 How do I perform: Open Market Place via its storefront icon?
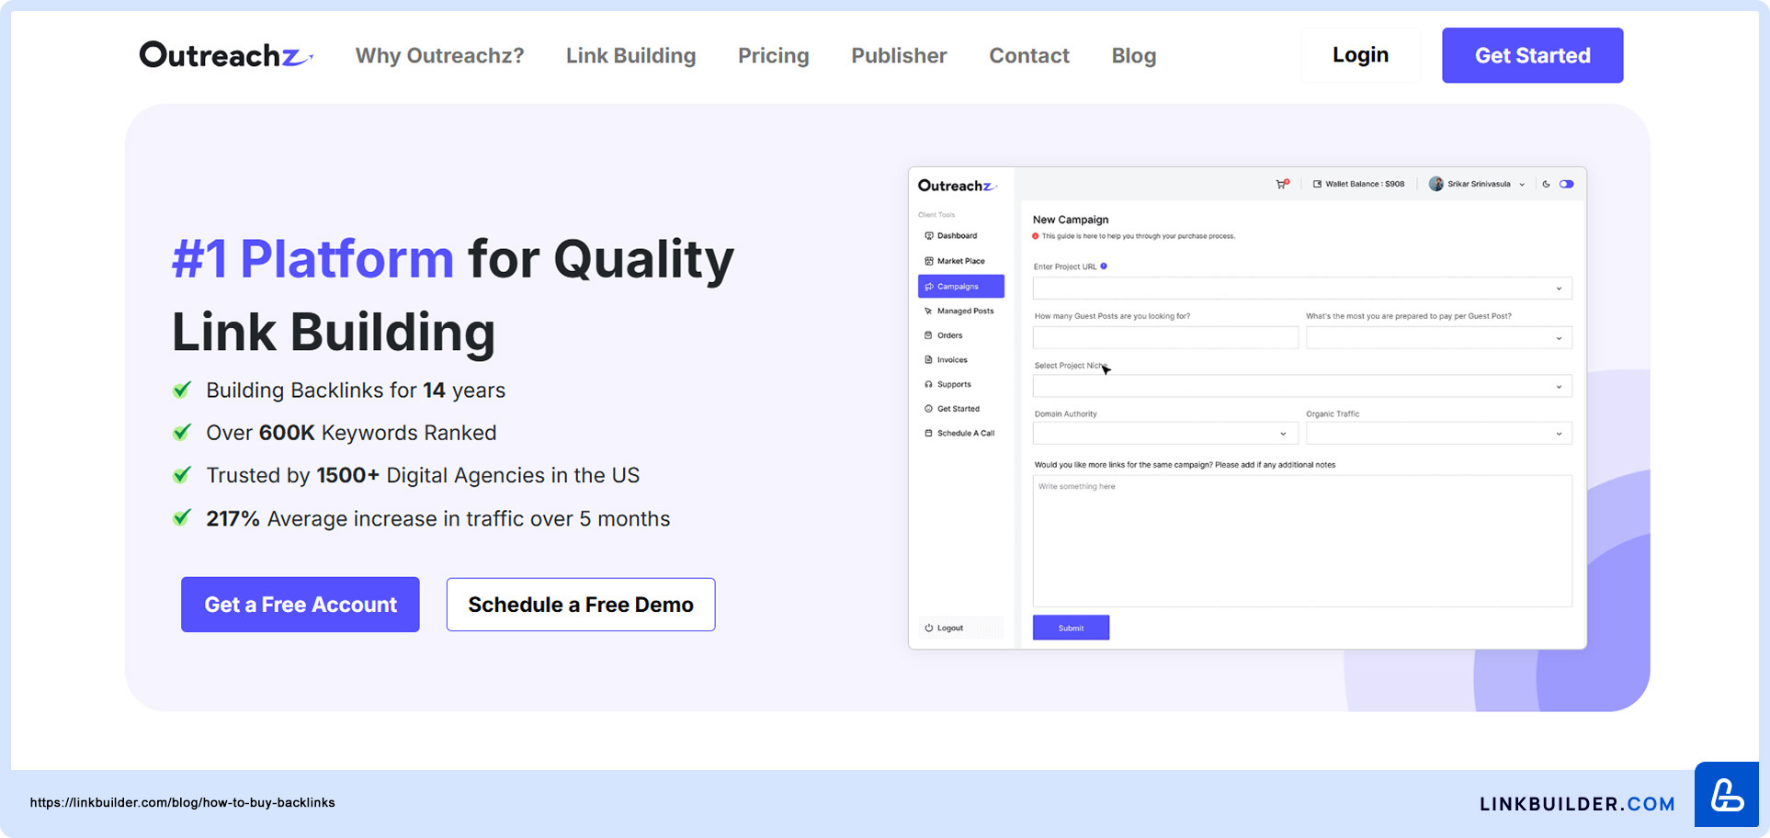pos(928,261)
